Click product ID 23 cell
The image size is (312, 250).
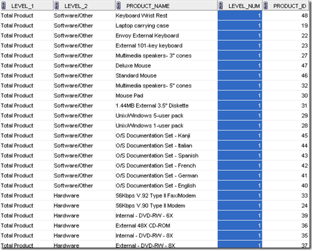[285, 46]
